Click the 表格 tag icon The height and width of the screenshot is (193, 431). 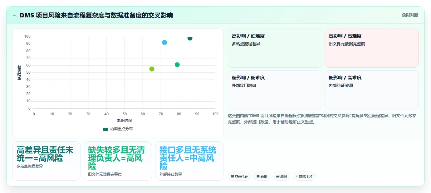tap(258, 176)
